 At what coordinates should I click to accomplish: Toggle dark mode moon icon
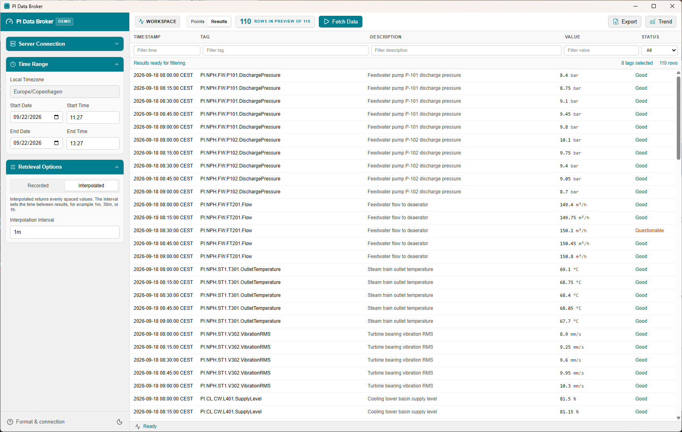(120, 422)
